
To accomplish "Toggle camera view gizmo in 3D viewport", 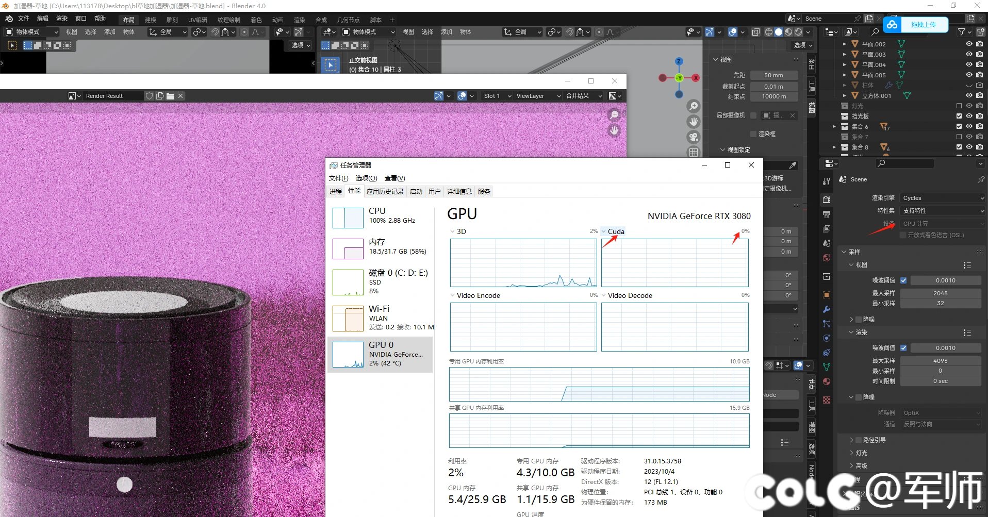I will click(x=694, y=137).
